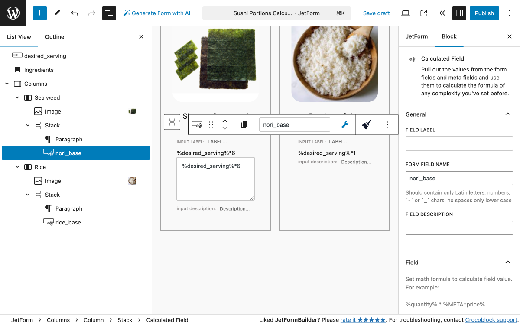Collapse the Columns tree item

pos(7,84)
